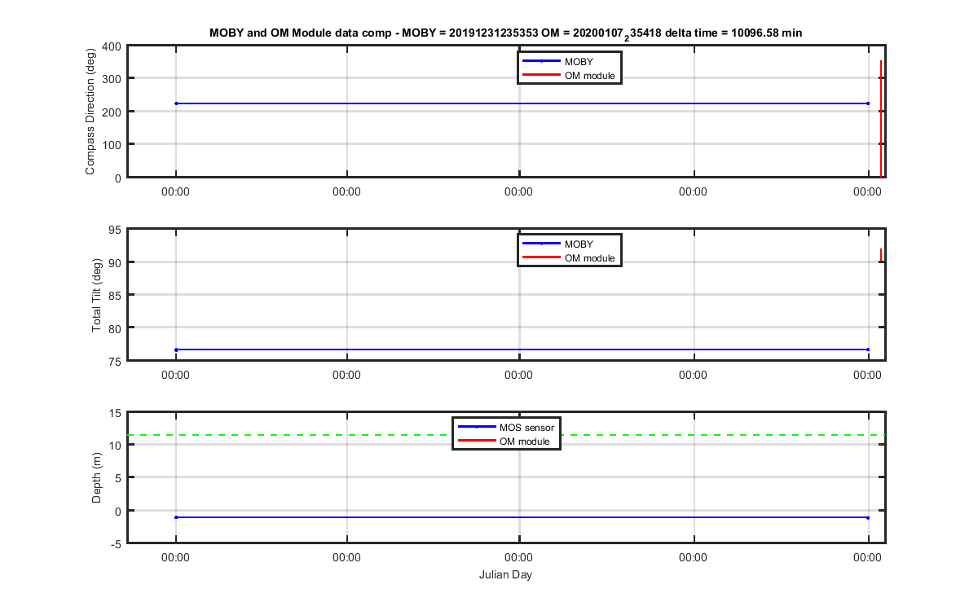This screenshot has width=978, height=611.
Task: Click the '5' tick on depth axis
Action: (x=119, y=478)
